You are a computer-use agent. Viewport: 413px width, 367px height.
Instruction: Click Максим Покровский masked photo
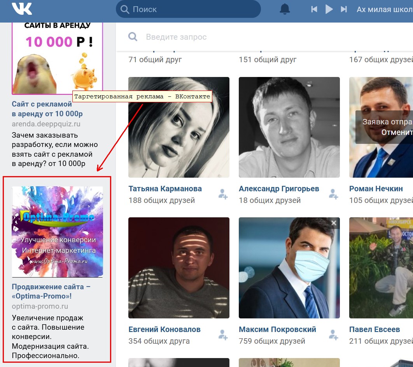(x=289, y=268)
